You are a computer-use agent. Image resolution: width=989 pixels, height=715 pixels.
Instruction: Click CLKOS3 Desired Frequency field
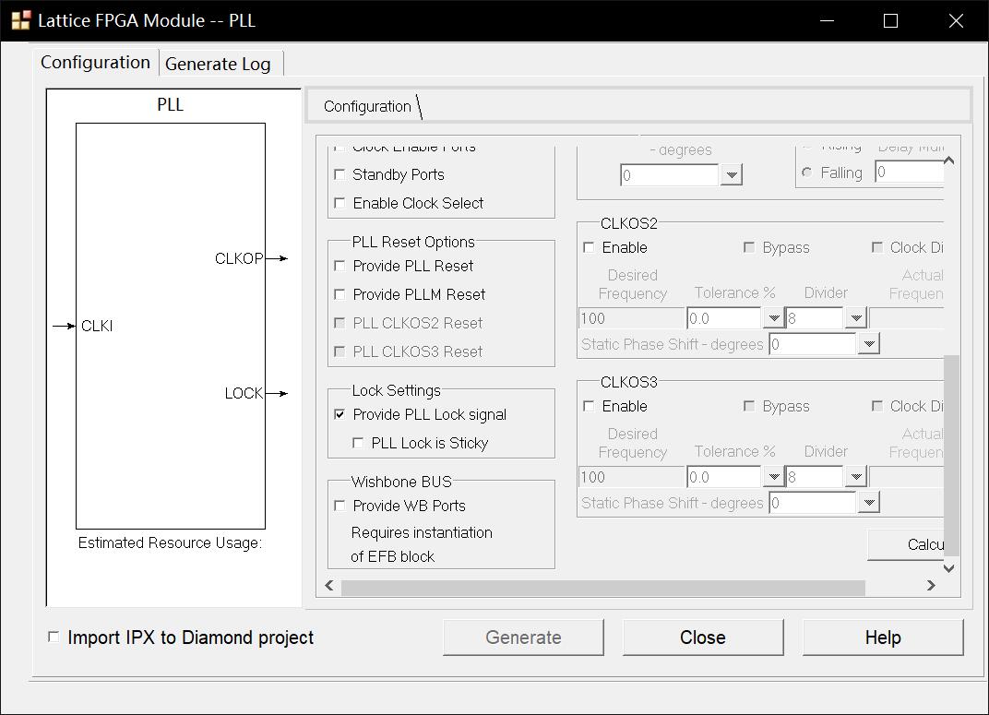(x=631, y=477)
